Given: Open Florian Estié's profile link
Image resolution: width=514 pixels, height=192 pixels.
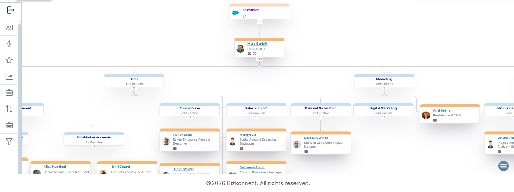Looking at the screenshot, I should [x=182, y=135].
